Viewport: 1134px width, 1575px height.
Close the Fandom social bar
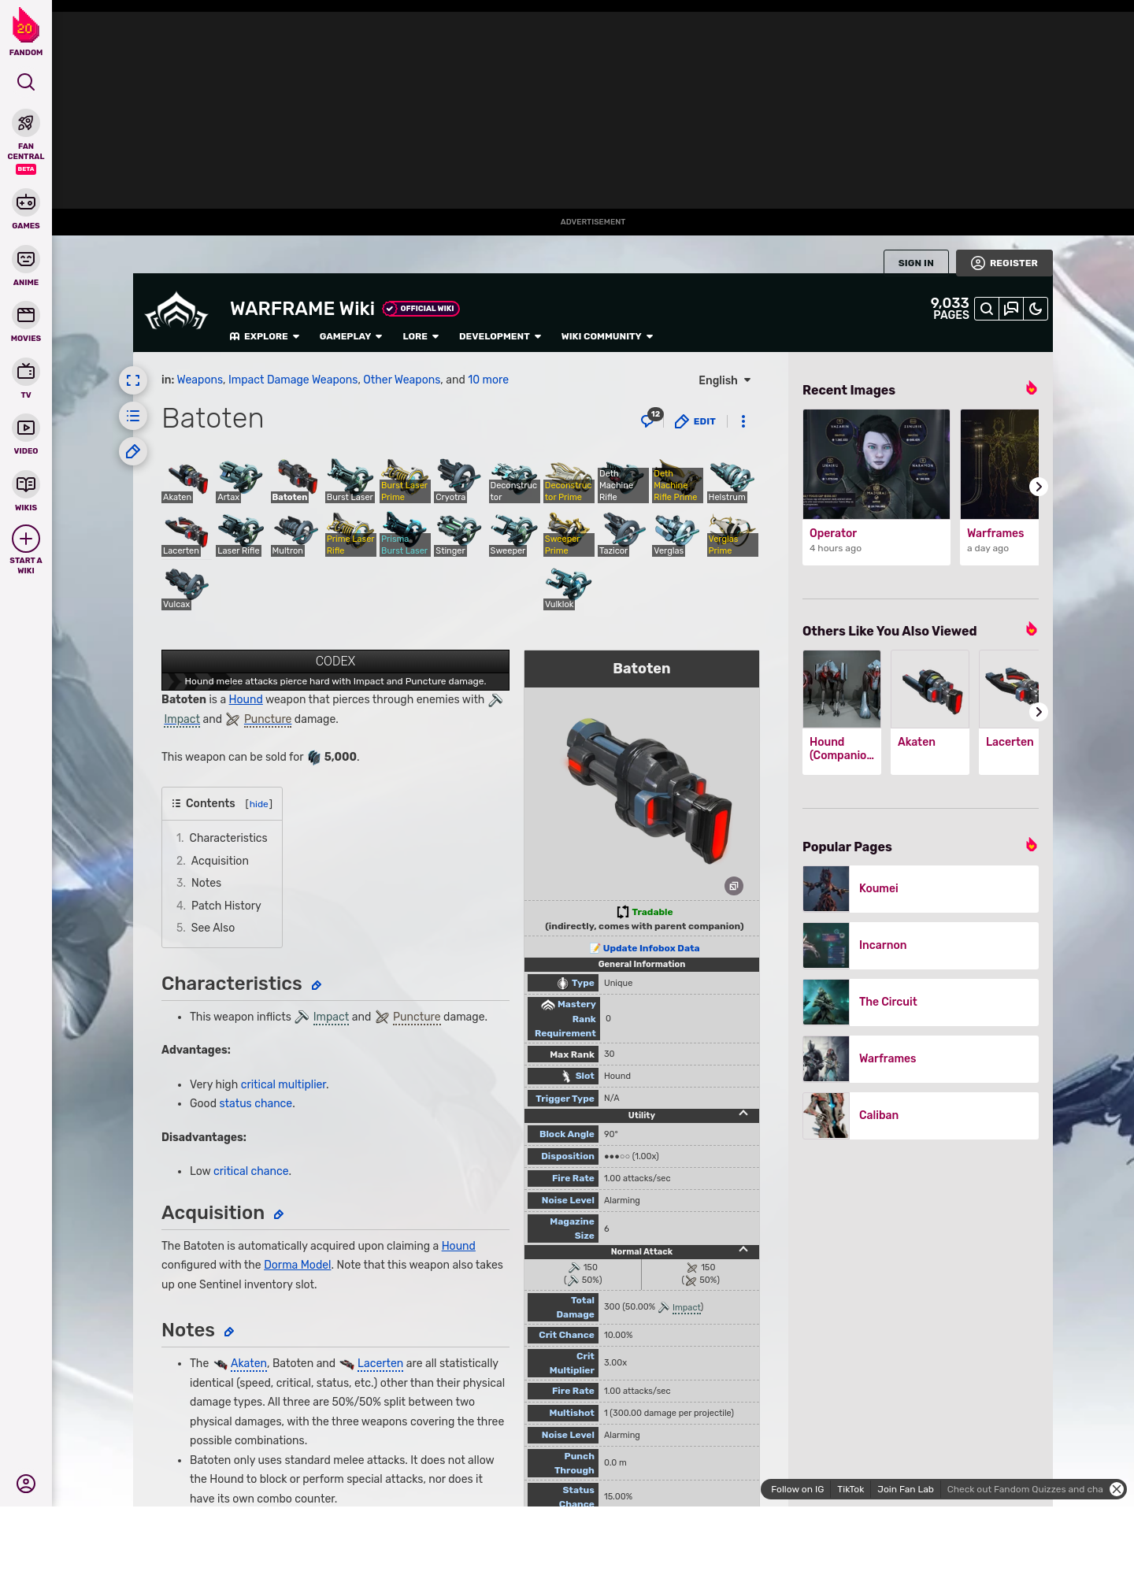pos(1117,1489)
